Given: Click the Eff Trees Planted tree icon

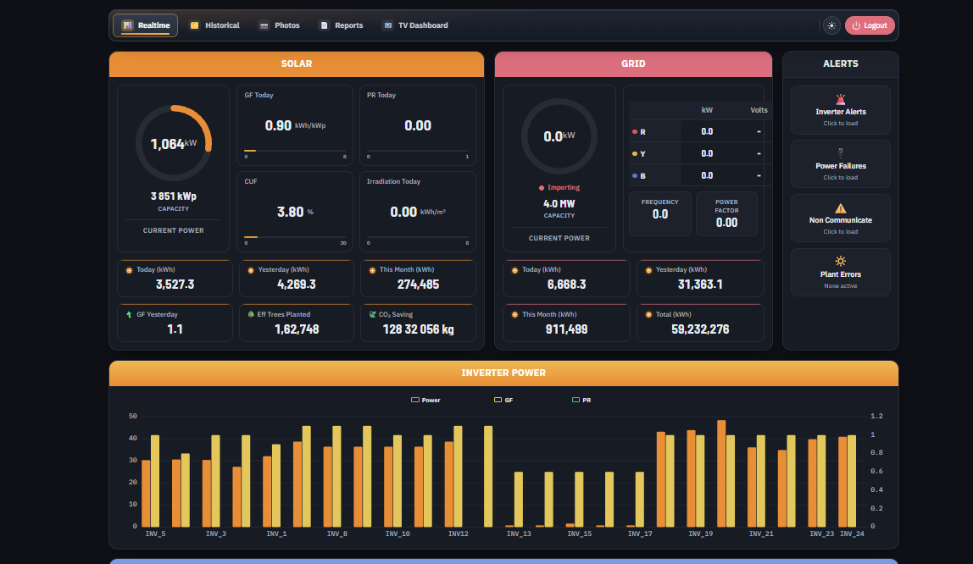Looking at the screenshot, I should click(x=251, y=314).
